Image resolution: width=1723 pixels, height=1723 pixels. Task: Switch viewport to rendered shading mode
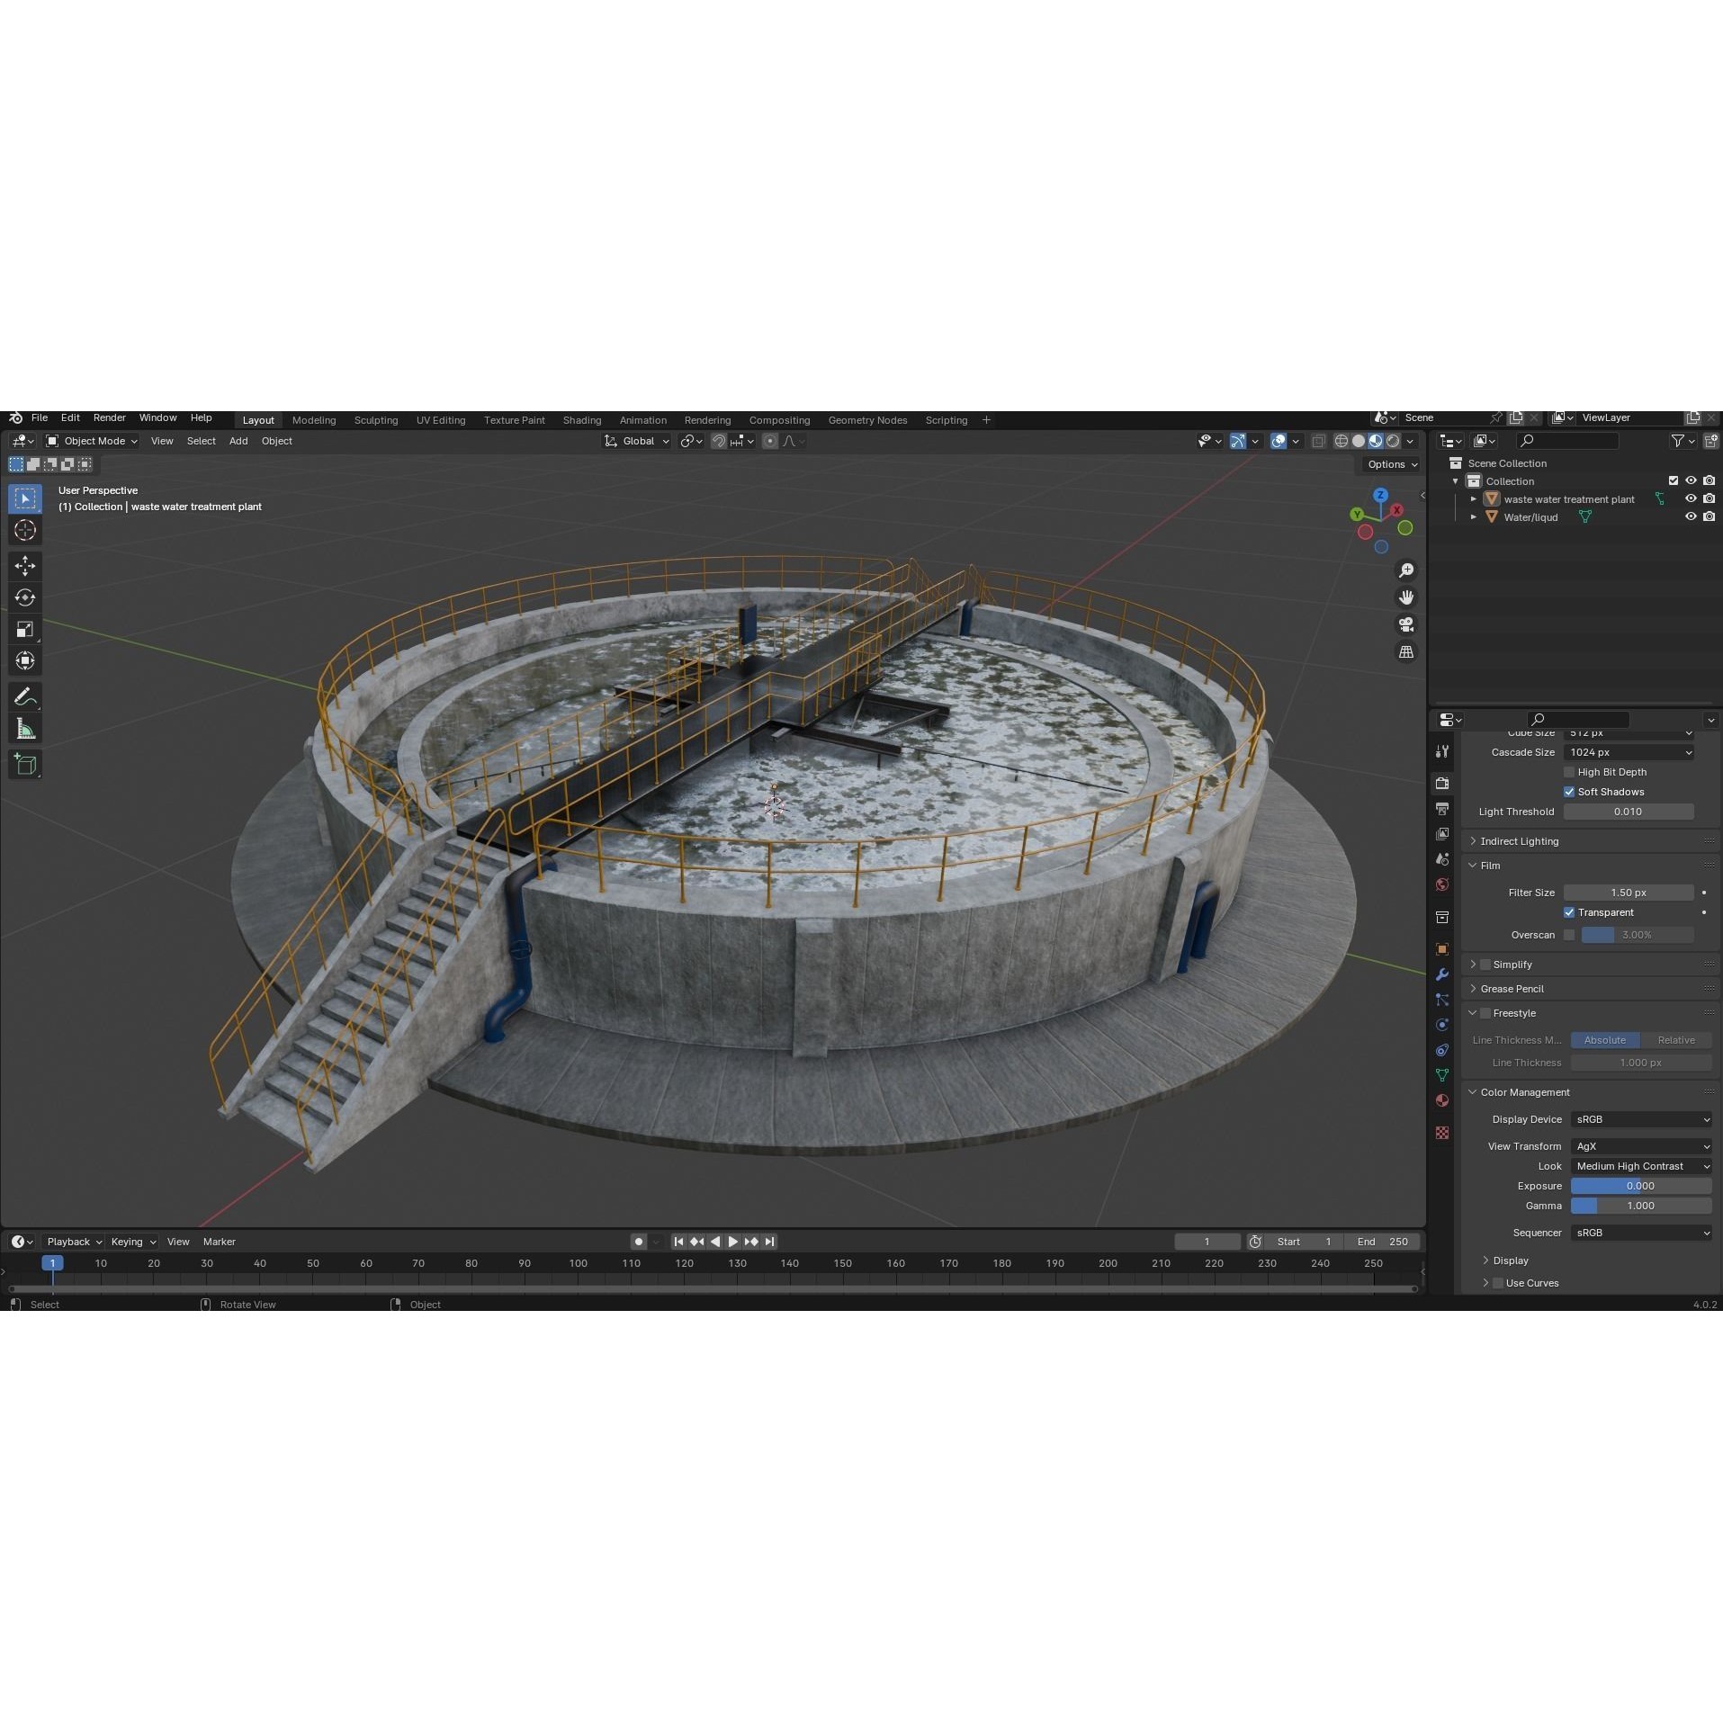pyautogui.click(x=1390, y=441)
